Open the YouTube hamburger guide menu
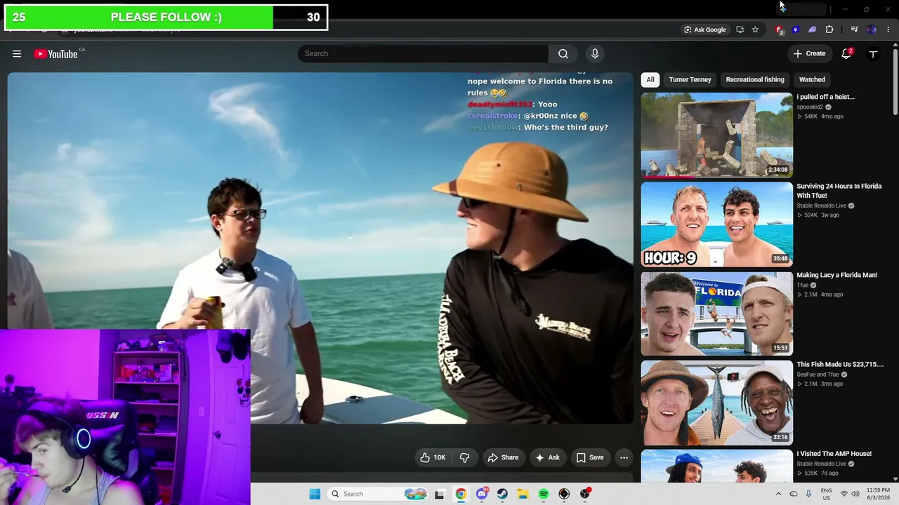Image resolution: width=899 pixels, height=505 pixels. pos(17,54)
